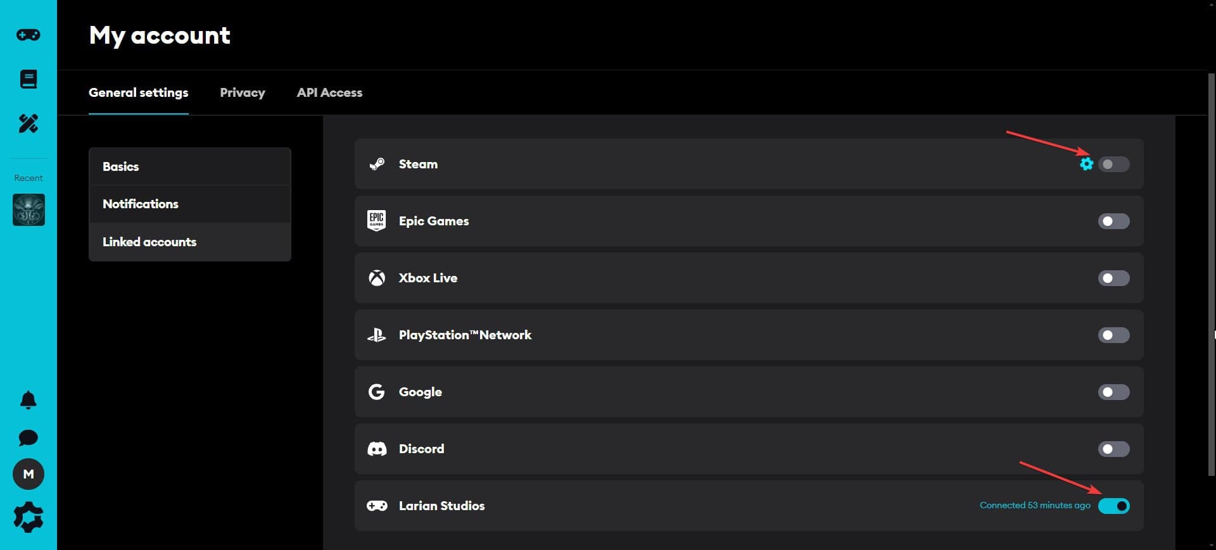Open the games controller icon in sidebar

[28, 35]
